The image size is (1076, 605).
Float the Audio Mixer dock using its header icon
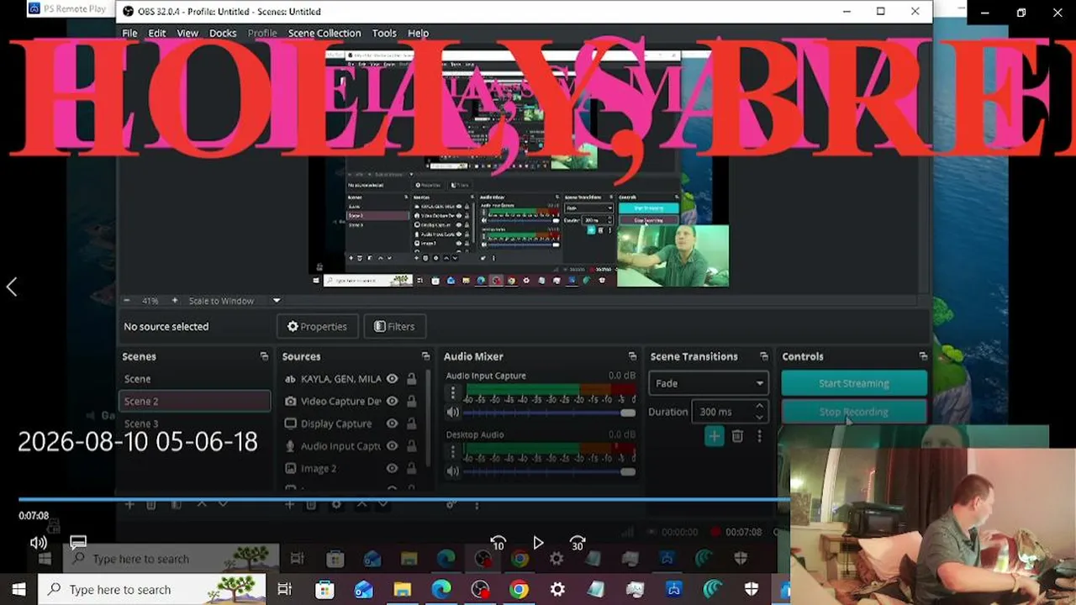coord(633,356)
